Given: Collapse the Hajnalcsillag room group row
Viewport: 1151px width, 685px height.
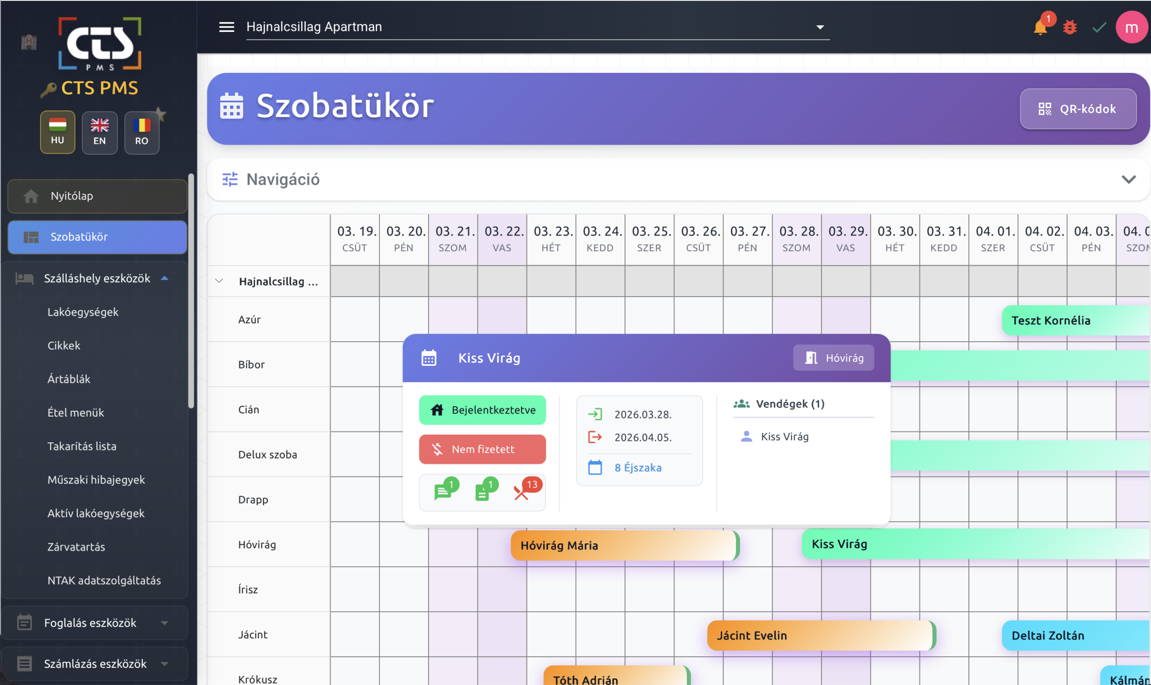Looking at the screenshot, I should tap(219, 281).
